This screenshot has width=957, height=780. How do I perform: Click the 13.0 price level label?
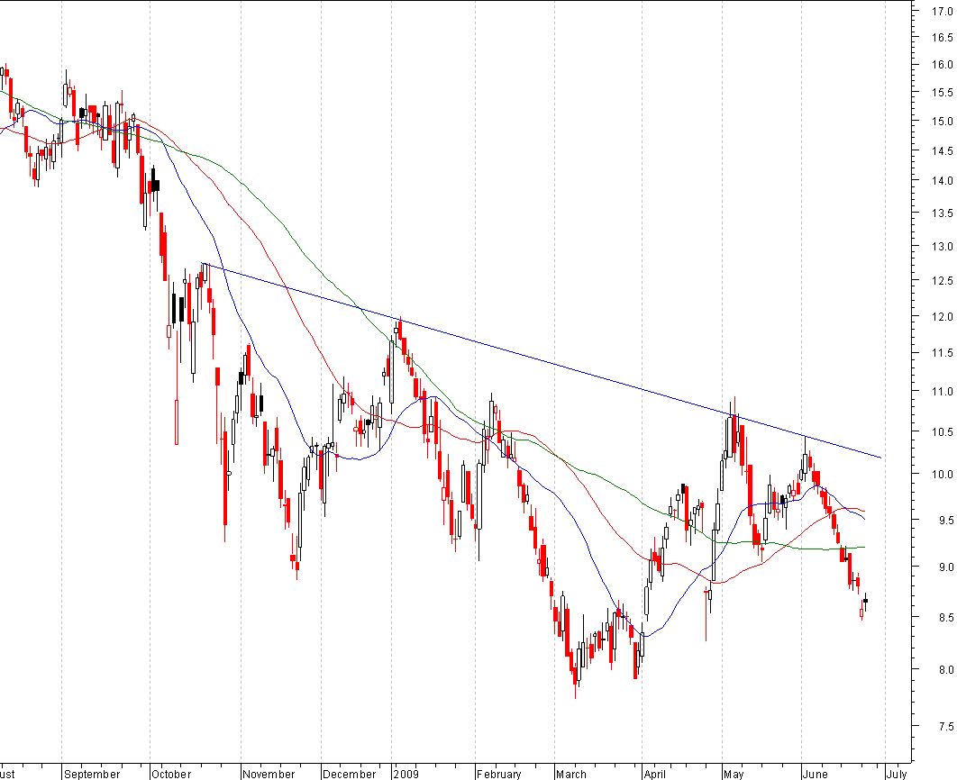(x=943, y=247)
